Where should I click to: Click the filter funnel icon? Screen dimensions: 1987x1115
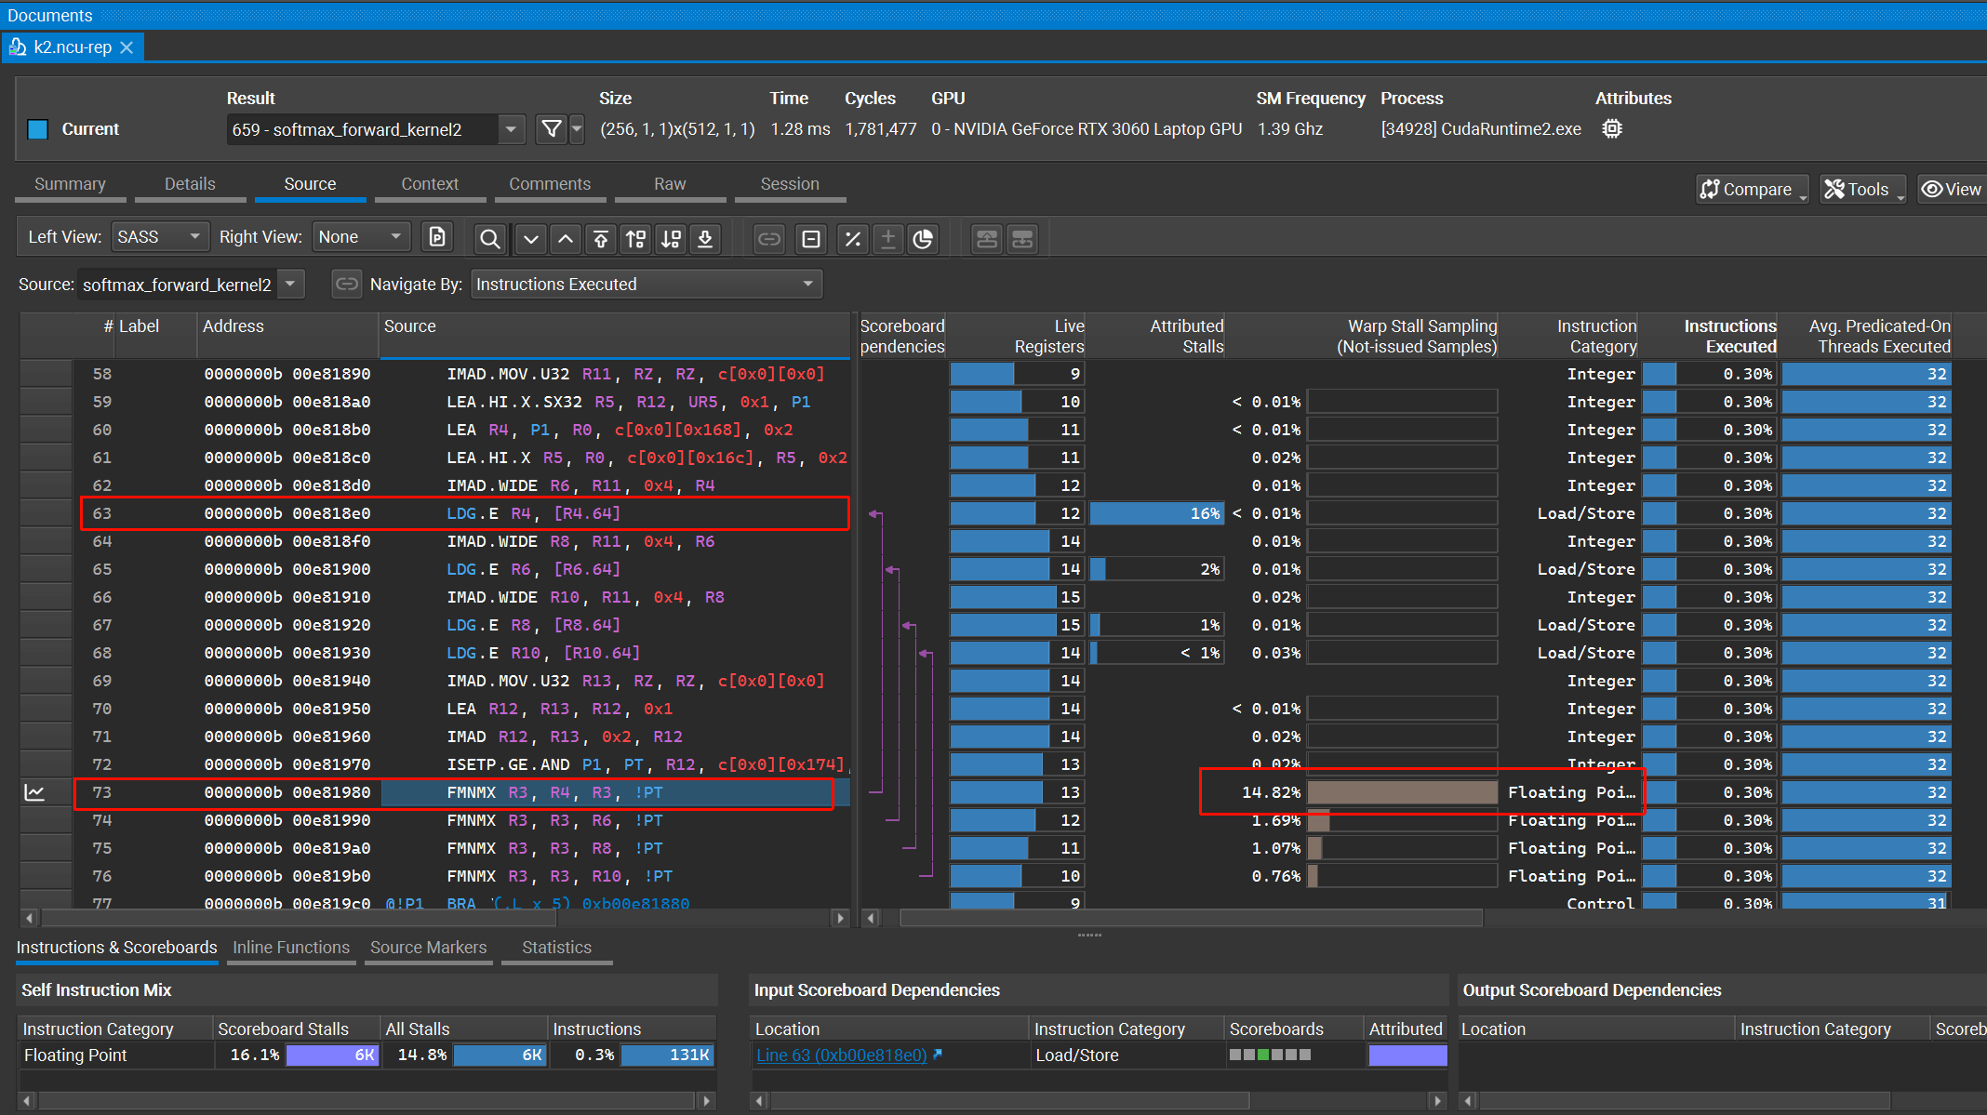click(552, 129)
